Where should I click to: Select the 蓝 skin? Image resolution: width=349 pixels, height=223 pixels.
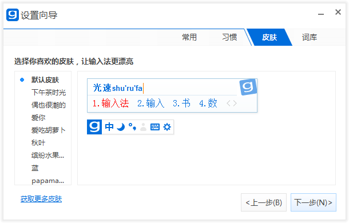tap(35, 168)
